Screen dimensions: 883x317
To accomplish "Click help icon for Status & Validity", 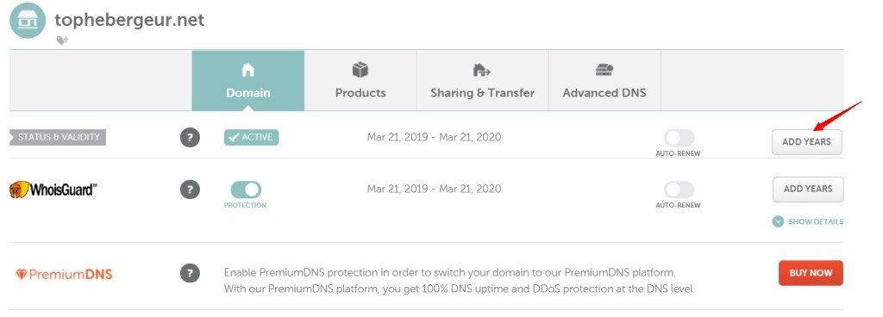I will (190, 138).
